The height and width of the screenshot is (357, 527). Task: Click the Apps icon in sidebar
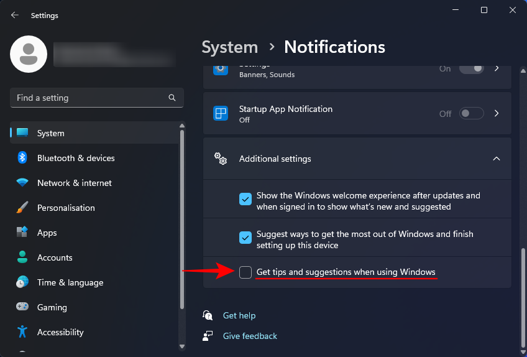(22, 232)
